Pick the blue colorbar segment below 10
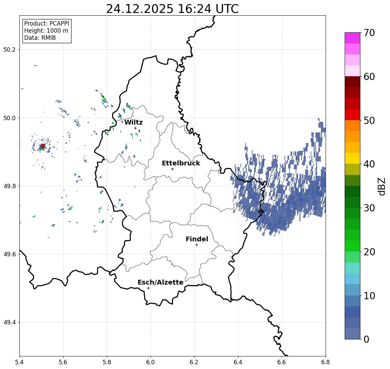Viewport: 390px width, 369px height. tap(353, 301)
